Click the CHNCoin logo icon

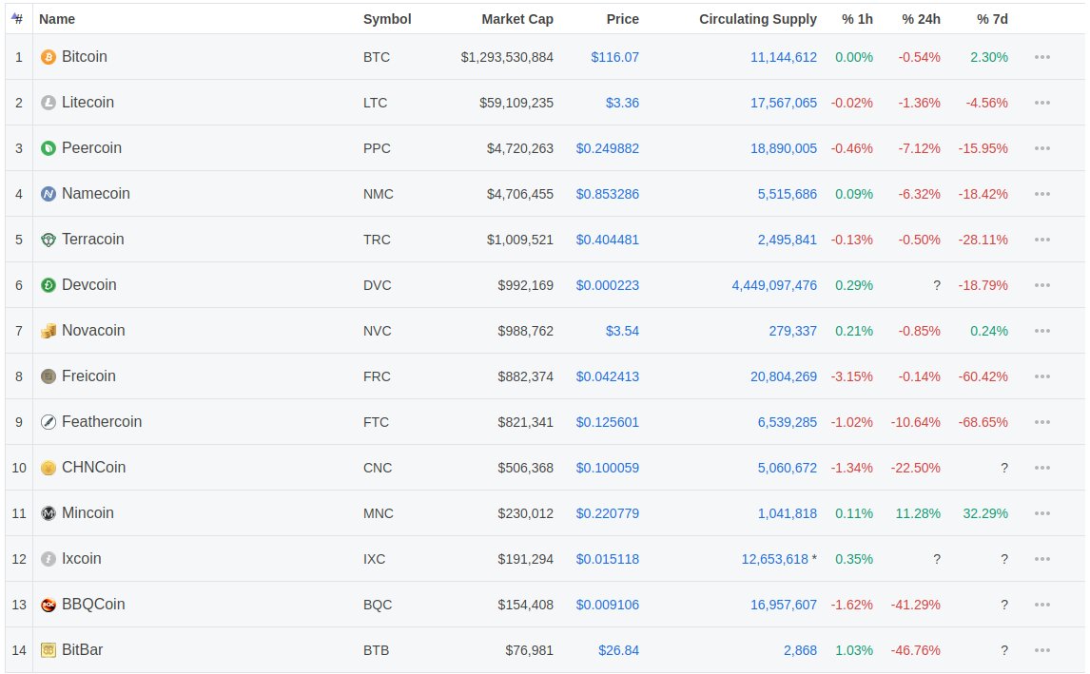click(48, 468)
